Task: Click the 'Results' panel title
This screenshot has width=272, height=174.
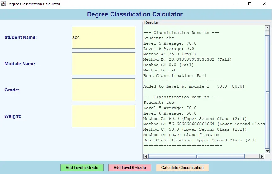Action: click(151, 22)
